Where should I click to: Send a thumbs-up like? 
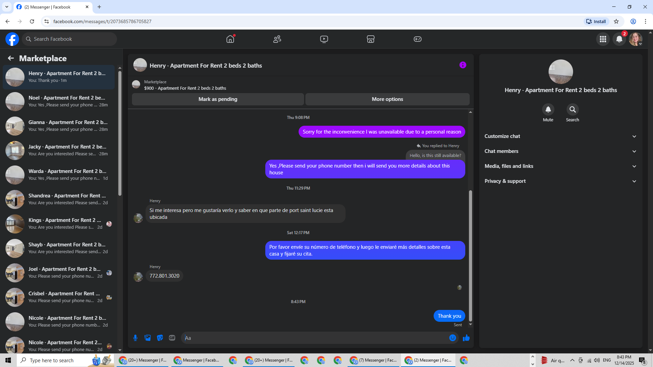(466, 338)
